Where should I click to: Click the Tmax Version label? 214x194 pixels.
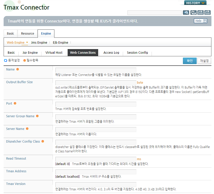pyautogui.click(x=16, y=184)
